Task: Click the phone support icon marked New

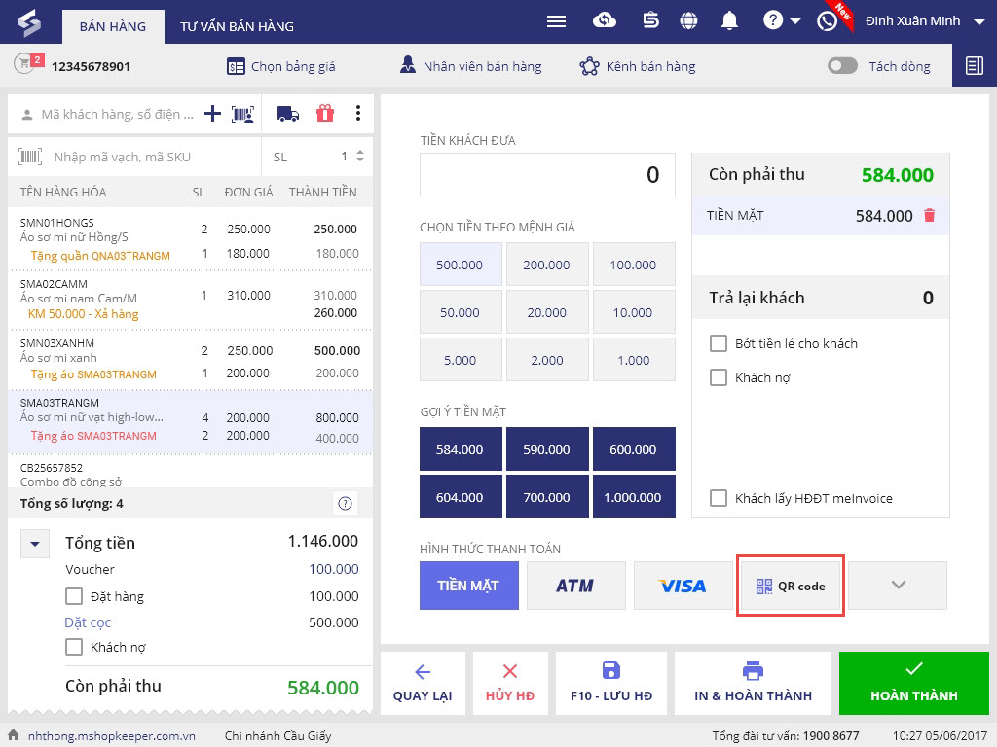Action: pyautogui.click(x=827, y=21)
